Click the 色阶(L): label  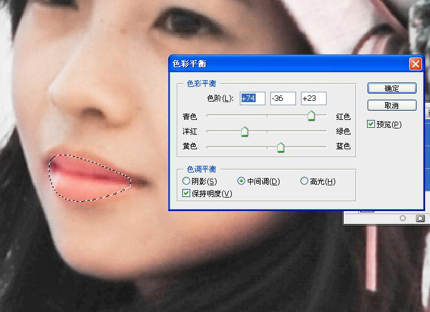point(220,98)
